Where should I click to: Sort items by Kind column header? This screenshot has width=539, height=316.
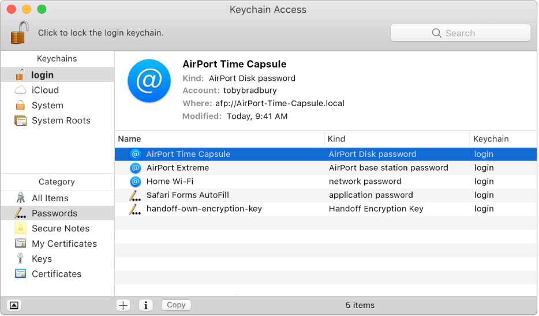click(x=397, y=139)
